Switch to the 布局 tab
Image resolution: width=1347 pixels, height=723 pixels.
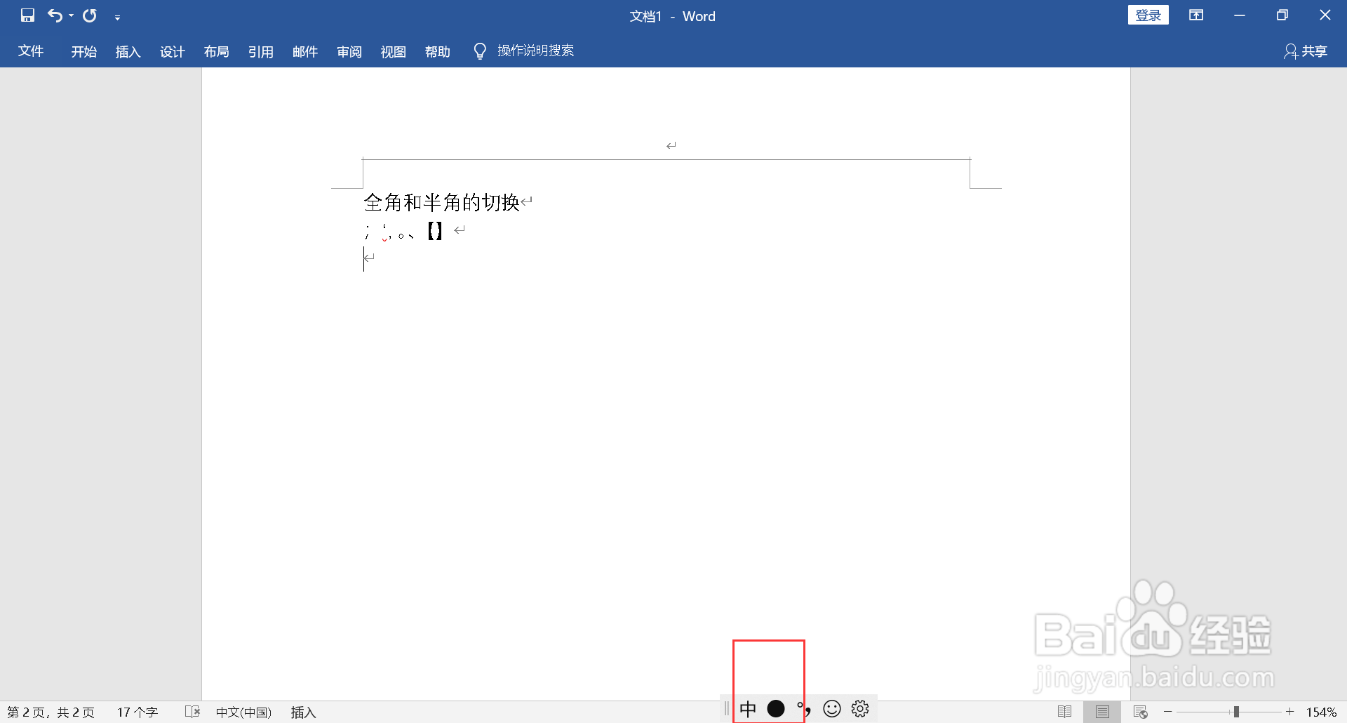[x=217, y=51]
